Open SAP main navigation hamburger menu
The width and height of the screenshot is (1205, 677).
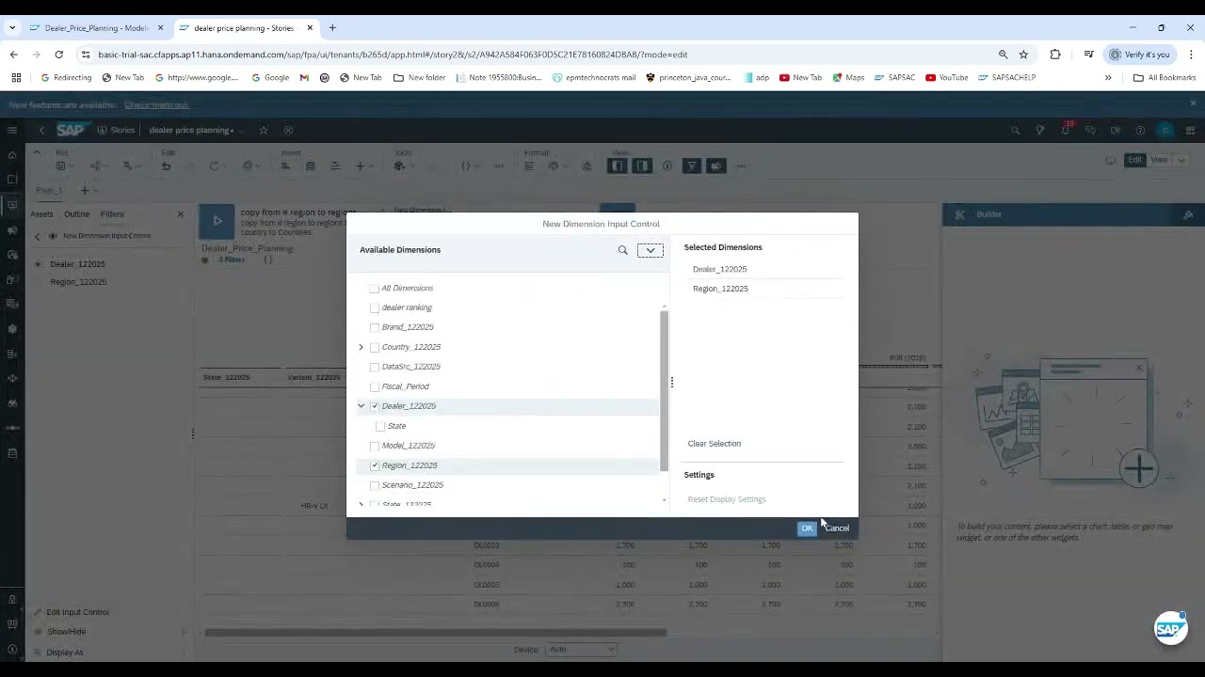12,131
